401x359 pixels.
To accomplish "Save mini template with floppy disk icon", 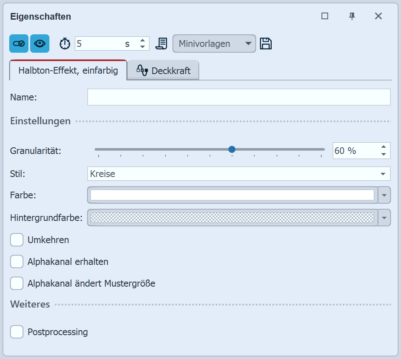I will coord(266,44).
